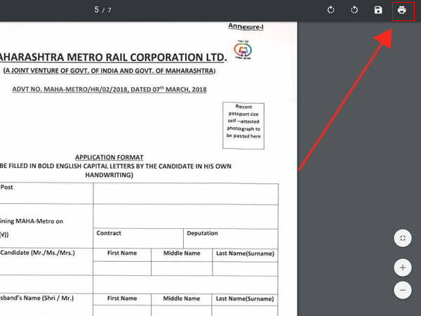
Task: Click the fit to page button
Action: [x=403, y=238]
